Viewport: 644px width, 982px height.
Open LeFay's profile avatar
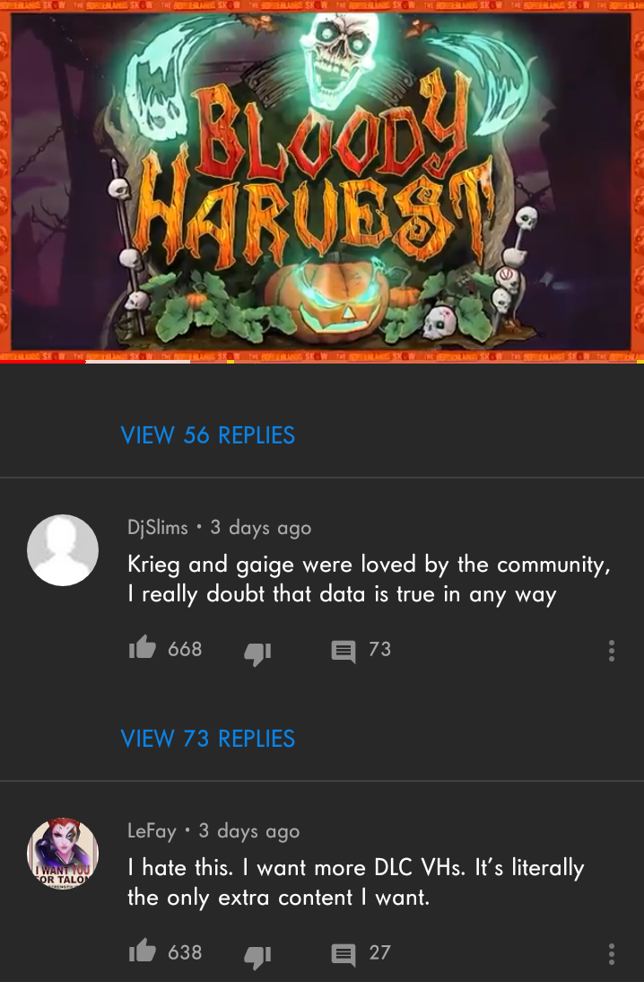[x=63, y=854]
